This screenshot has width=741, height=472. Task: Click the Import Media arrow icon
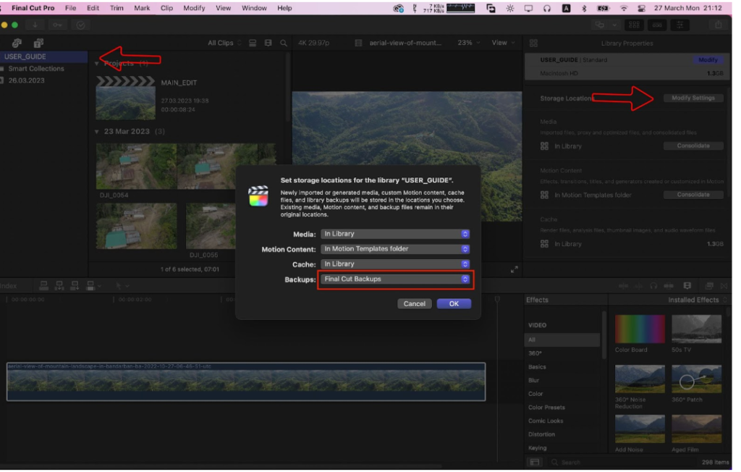[x=35, y=25]
